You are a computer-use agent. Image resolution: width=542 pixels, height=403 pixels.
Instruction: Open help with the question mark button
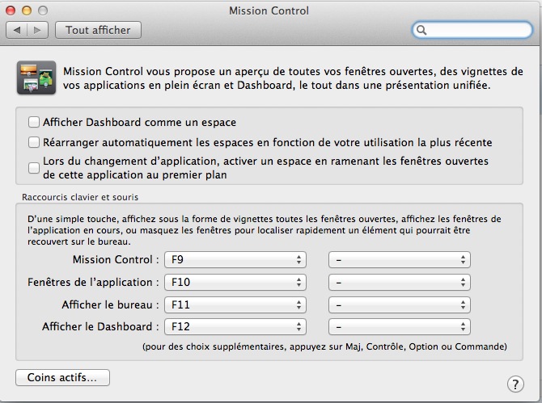tap(515, 384)
